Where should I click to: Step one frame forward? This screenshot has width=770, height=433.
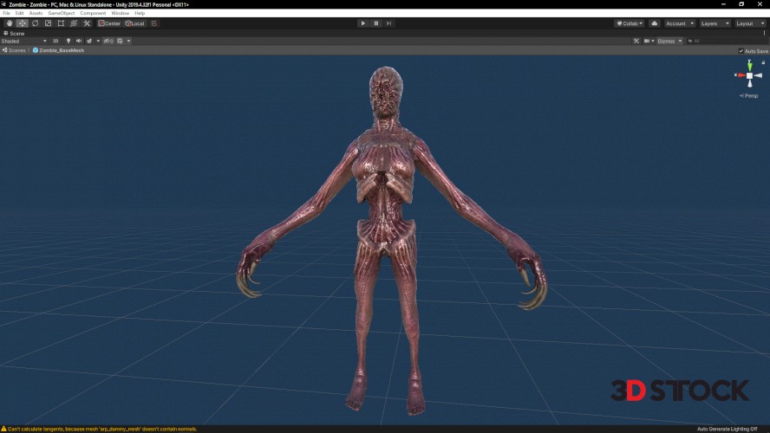[389, 23]
